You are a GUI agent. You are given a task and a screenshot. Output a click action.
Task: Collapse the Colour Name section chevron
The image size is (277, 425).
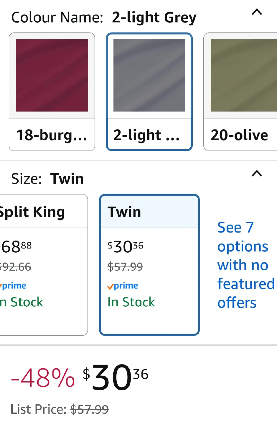[257, 12]
